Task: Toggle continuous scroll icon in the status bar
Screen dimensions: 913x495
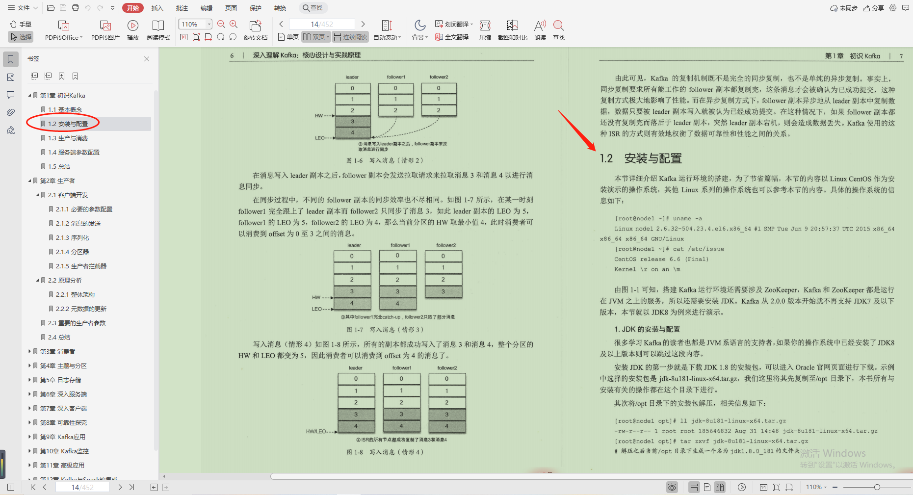Action: (694, 487)
